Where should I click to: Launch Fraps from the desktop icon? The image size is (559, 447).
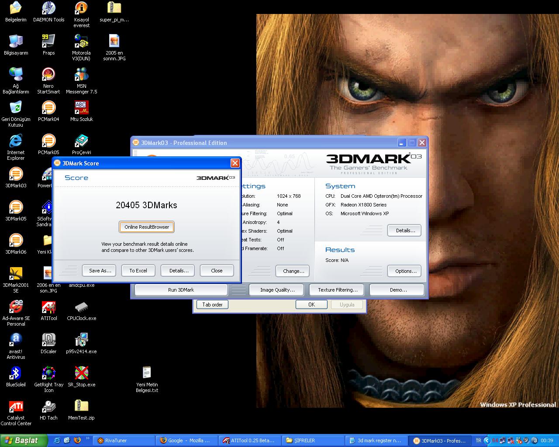48,45
